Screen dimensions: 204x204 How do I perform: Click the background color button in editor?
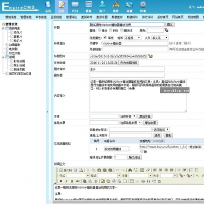coord(189,176)
